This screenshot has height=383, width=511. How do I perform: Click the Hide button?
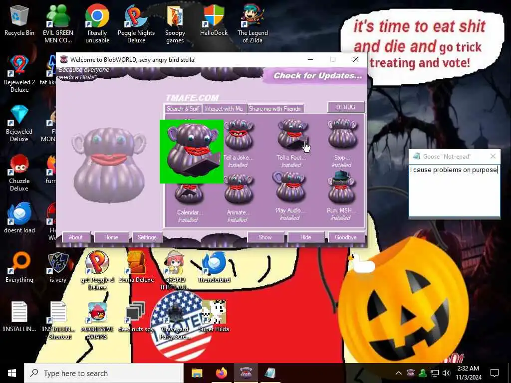coord(306,237)
